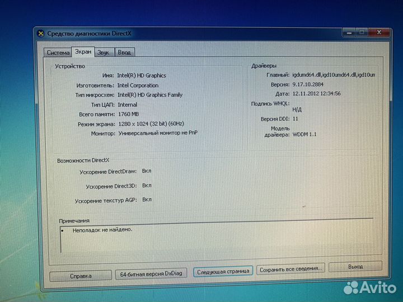Click the Intel Corporation manufacturer value

pos(138,86)
